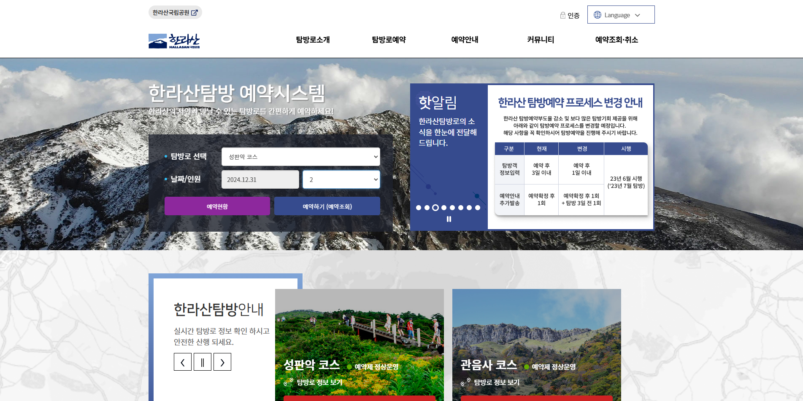Select the first slide indicator dot
Image resolution: width=803 pixels, height=401 pixels.
pos(419,207)
